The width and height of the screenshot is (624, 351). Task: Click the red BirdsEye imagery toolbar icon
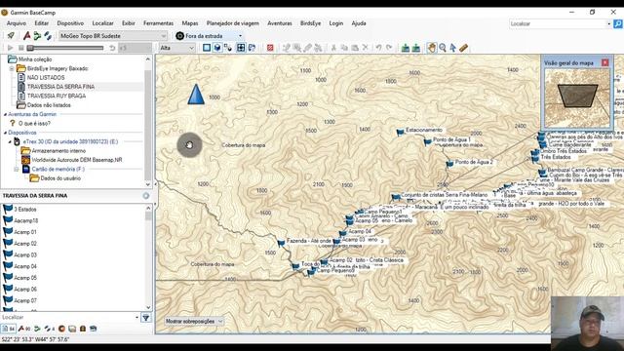tap(270, 48)
